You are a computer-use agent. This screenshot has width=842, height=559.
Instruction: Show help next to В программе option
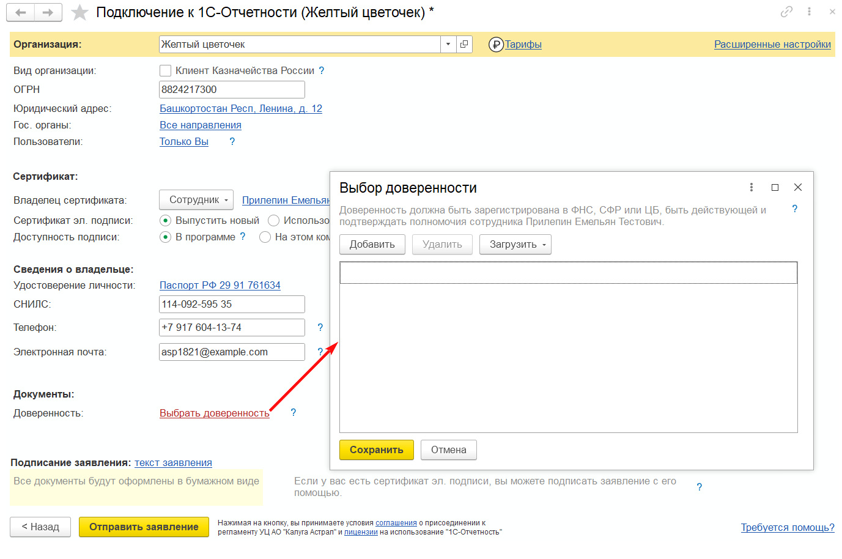pyautogui.click(x=243, y=237)
